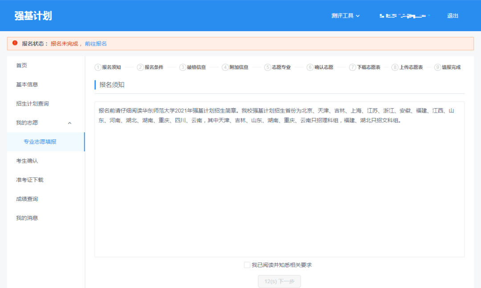Select step 5 circle 志愿专业
This screenshot has width=481, height=288.
click(268, 67)
